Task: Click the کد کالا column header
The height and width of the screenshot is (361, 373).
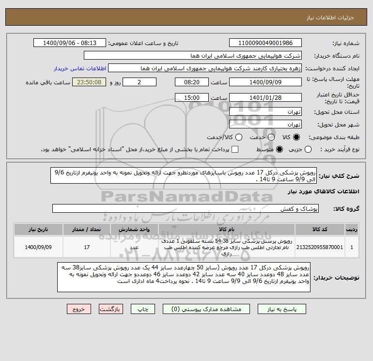Action: pyautogui.click(x=320, y=229)
